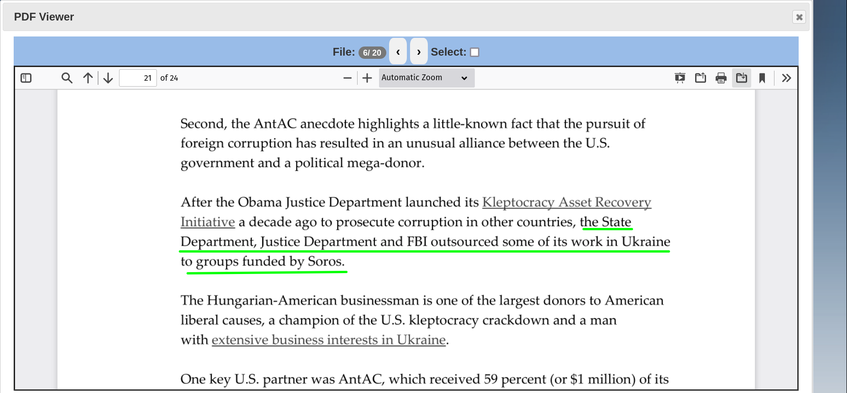Download the PDF file
This screenshot has height=393, width=847.
click(742, 78)
